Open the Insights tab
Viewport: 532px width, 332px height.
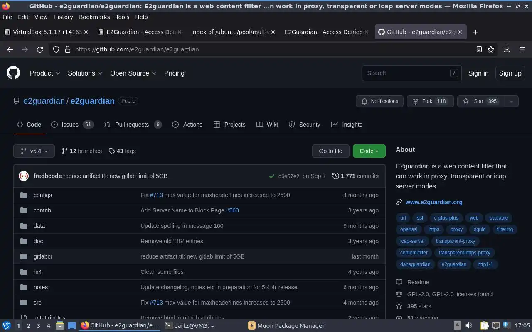(x=347, y=124)
